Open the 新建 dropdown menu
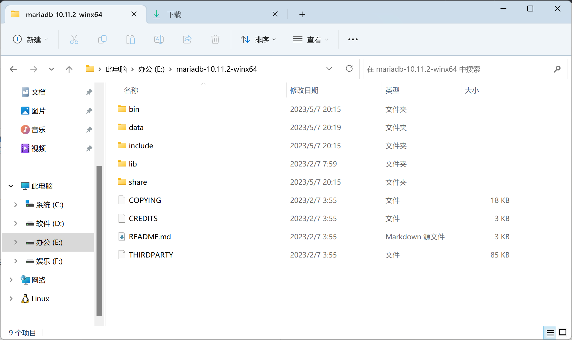572x340 pixels. click(x=31, y=39)
